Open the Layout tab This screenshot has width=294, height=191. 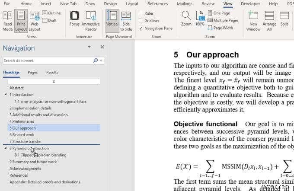(x=132, y=4)
